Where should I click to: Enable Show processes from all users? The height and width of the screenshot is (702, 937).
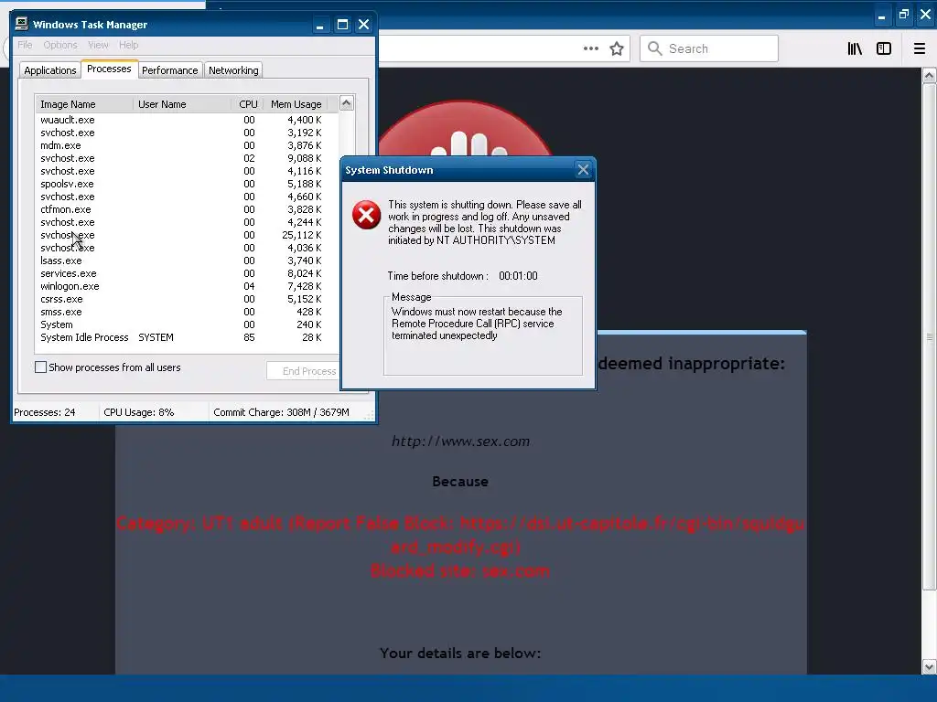(x=40, y=367)
